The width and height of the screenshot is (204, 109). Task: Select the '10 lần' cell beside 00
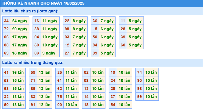[71, 105]
